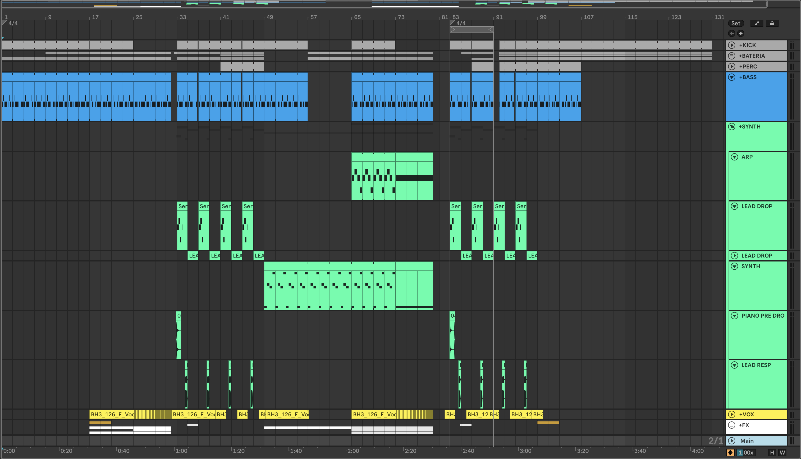Click bar 65 on the beat ruler
The image size is (801, 459).
tap(357, 17)
